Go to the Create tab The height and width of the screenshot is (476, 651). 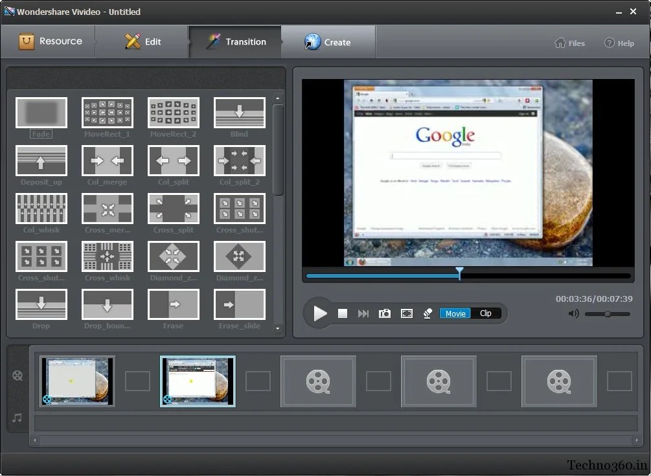[328, 41]
